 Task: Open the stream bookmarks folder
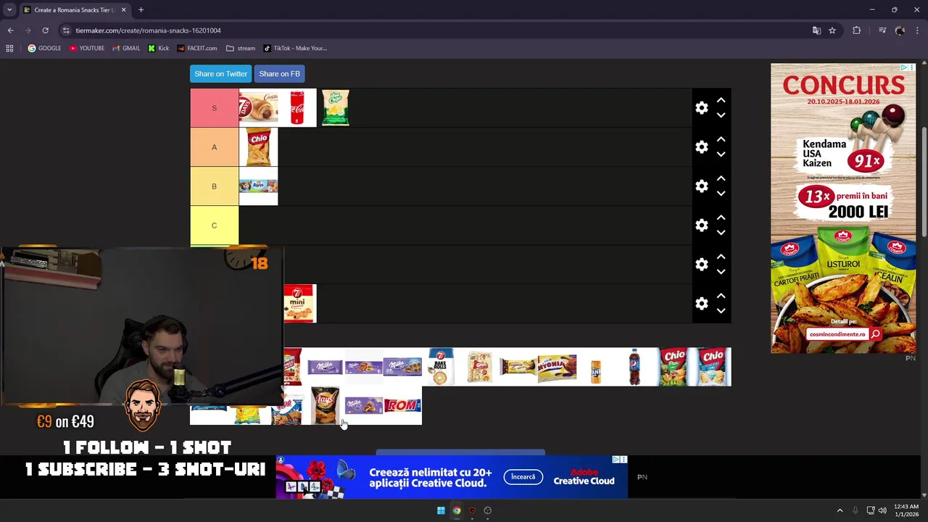[241, 48]
